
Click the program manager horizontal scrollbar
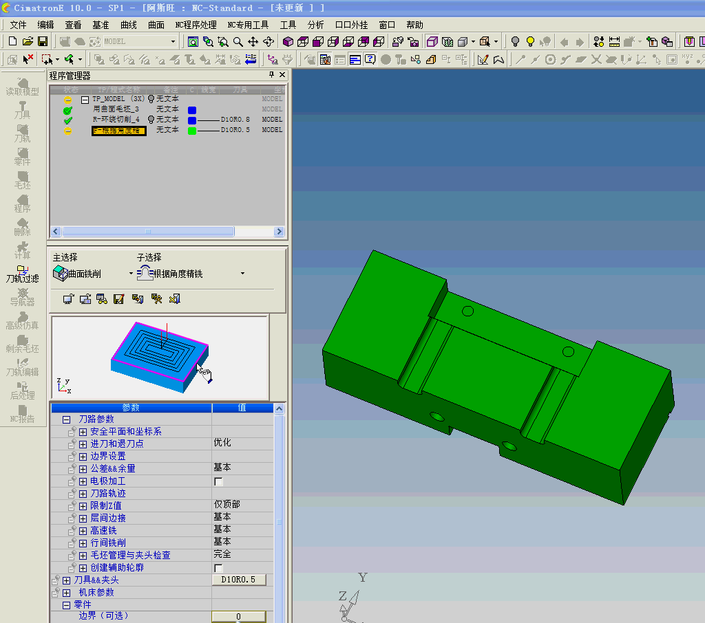[148, 231]
